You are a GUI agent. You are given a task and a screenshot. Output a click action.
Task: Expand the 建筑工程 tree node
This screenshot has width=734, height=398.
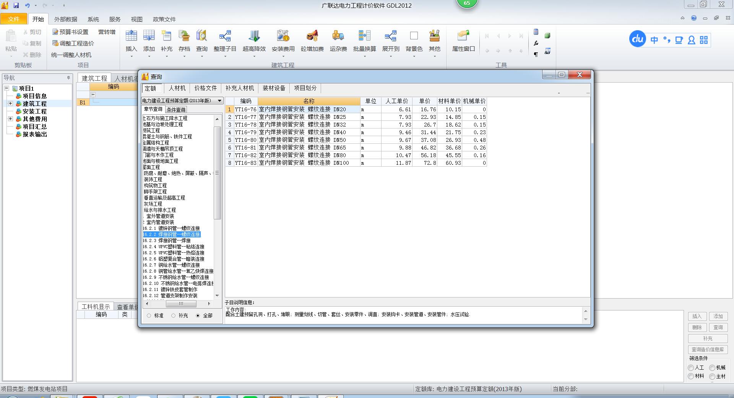pyautogui.click(x=11, y=104)
